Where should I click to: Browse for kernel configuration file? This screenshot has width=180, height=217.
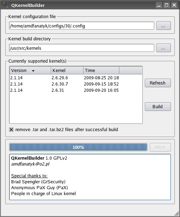click(164, 26)
